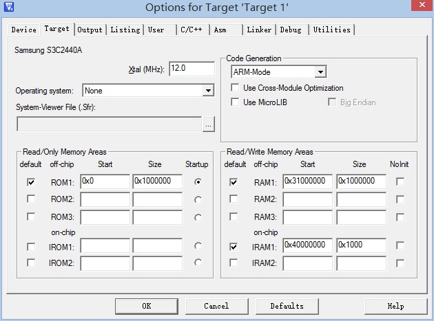
Task: Click the ROM2 Size field
Action: click(x=158, y=199)
